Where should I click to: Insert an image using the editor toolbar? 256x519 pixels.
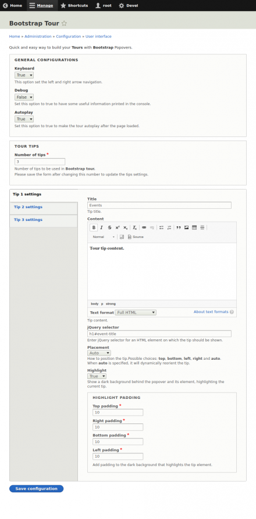tap(187, 227)
